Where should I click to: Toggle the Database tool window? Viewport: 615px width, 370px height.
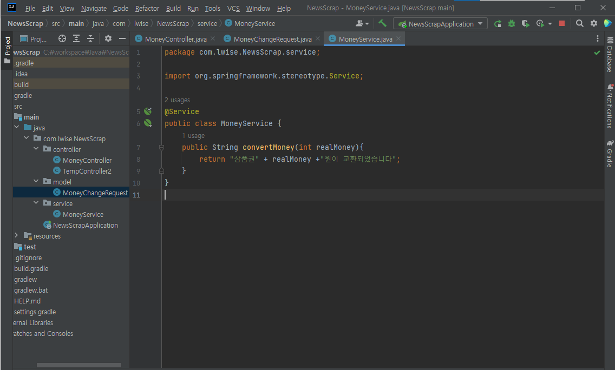610,56
